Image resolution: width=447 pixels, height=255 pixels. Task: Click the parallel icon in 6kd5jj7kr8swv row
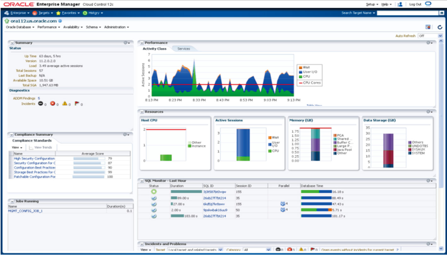283,204
